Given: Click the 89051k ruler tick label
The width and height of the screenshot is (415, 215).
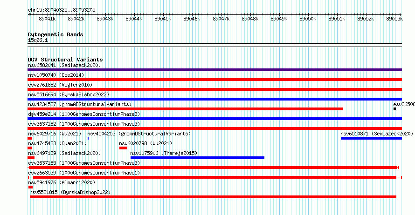Looking at the screenshot, I should [x=337, y=19].
